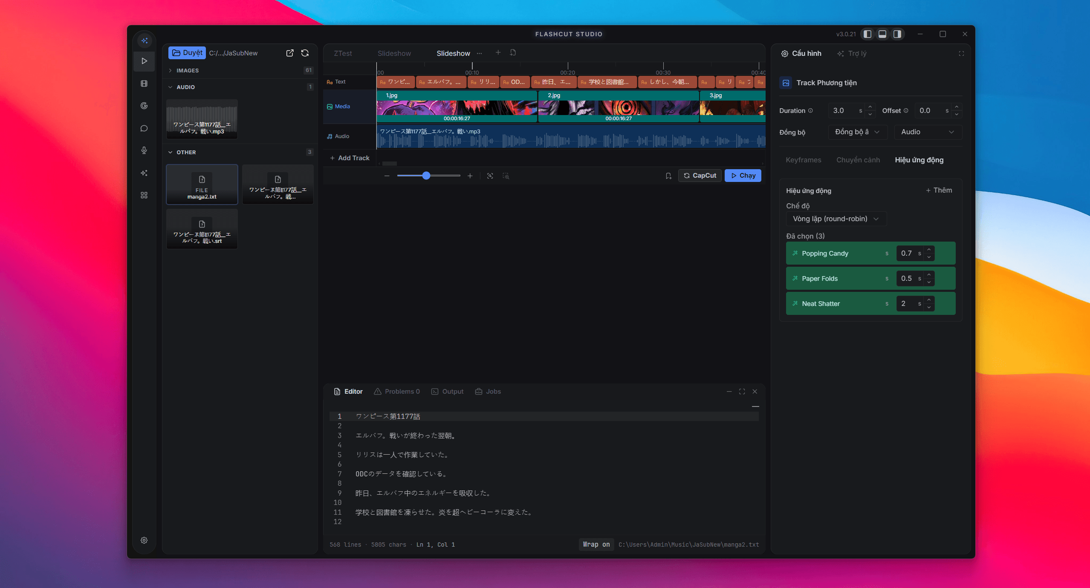Open the Problems tab
This screenshot has height=588, width=1090.
pyautogui.click(x=397, y=392)
